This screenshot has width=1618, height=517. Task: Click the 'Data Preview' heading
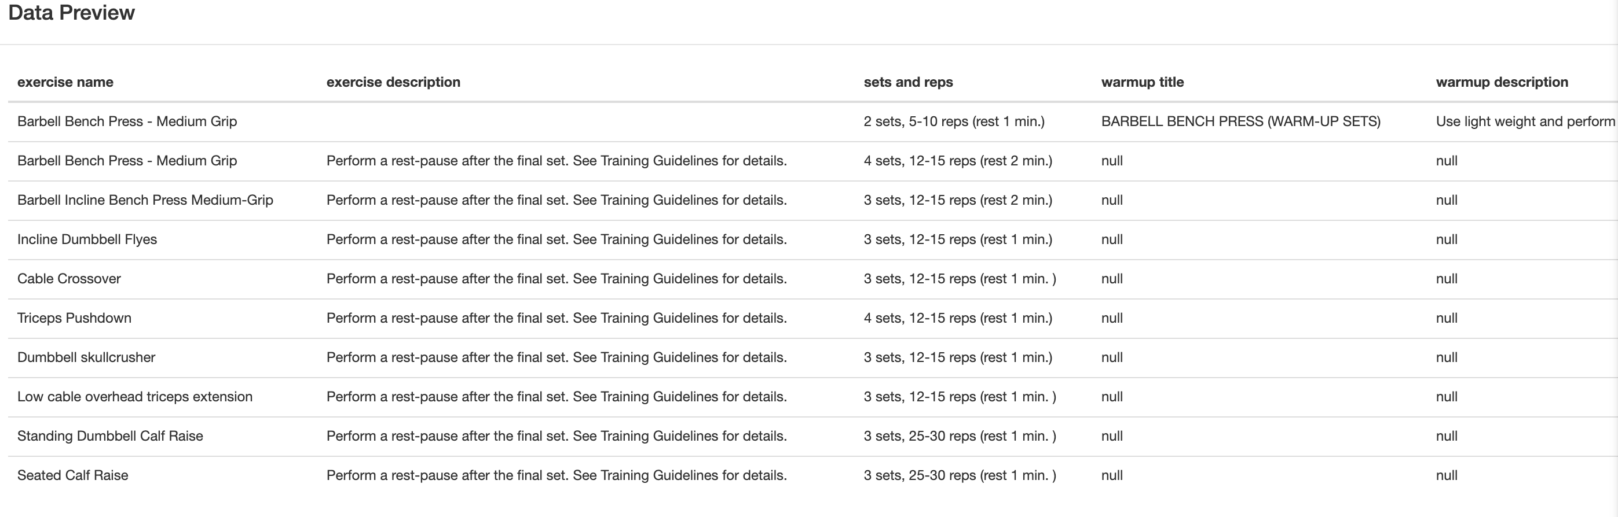tap(72, 13)
